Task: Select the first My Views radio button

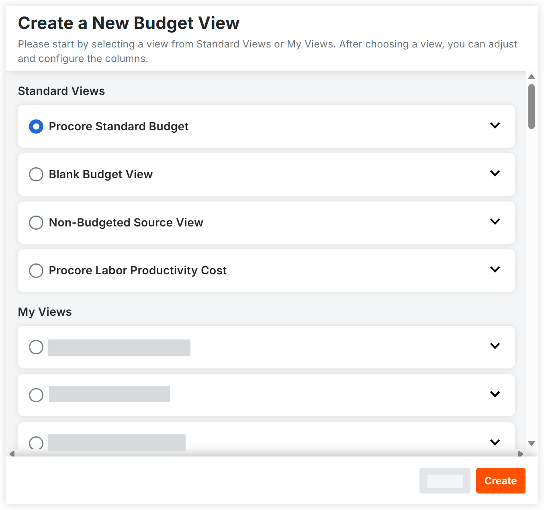Action: click(36, 347)
